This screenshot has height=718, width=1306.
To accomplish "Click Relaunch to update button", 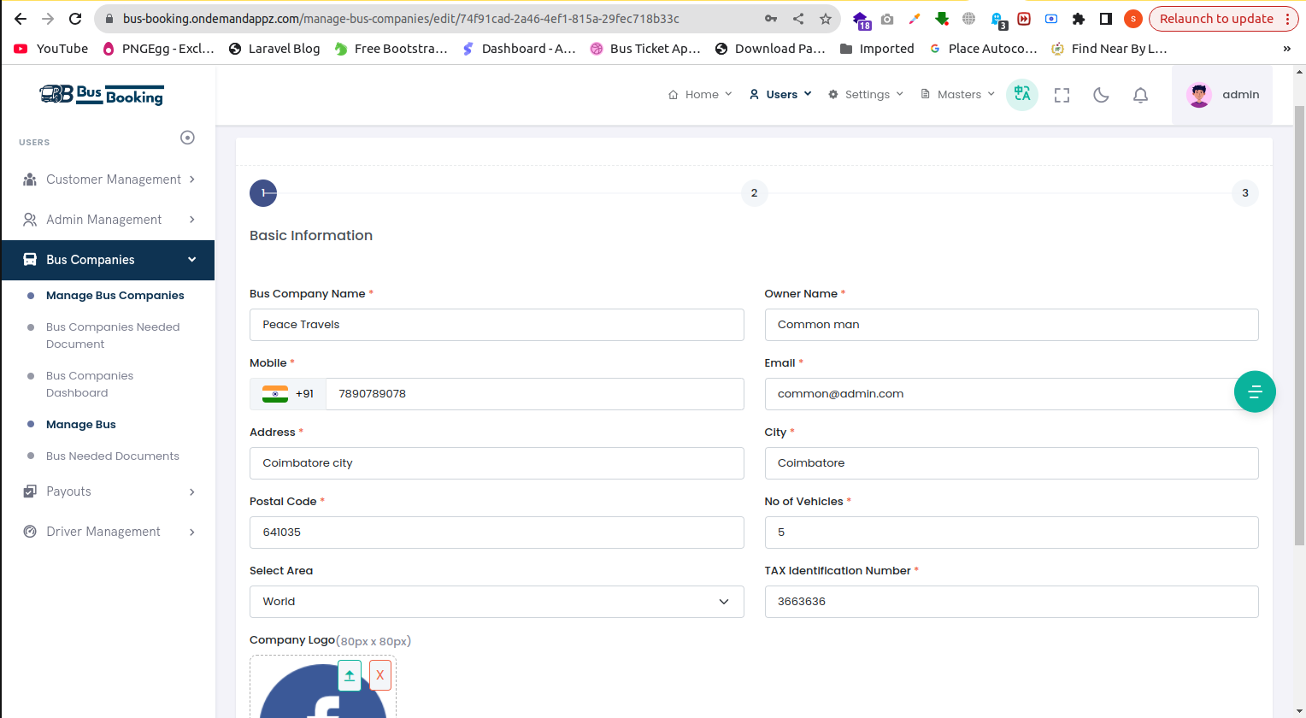I will (1216, 19).
